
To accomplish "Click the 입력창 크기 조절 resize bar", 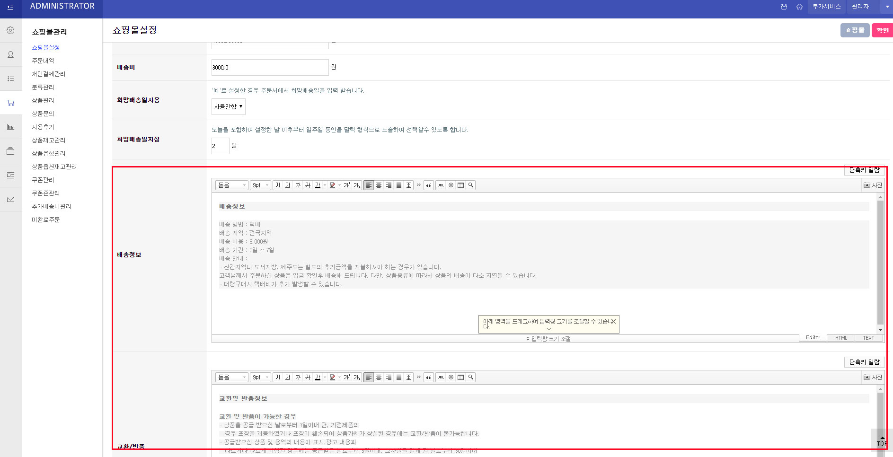I will pos(548,339).
